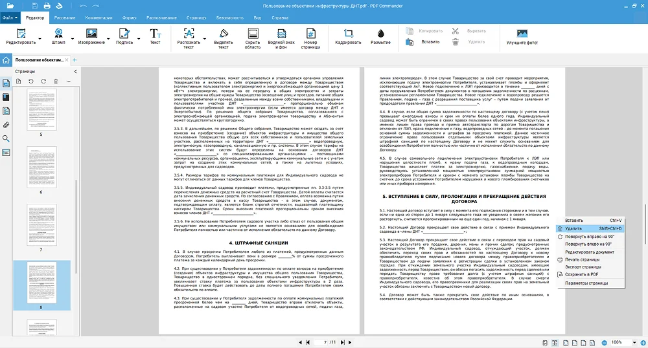Open the Файл menu dropdown
Viewport: 648px width, 348px height.
pyautogui.click(x=9, y=17)
